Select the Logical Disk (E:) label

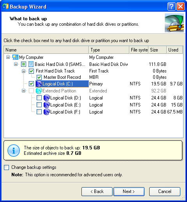(65, 105)
